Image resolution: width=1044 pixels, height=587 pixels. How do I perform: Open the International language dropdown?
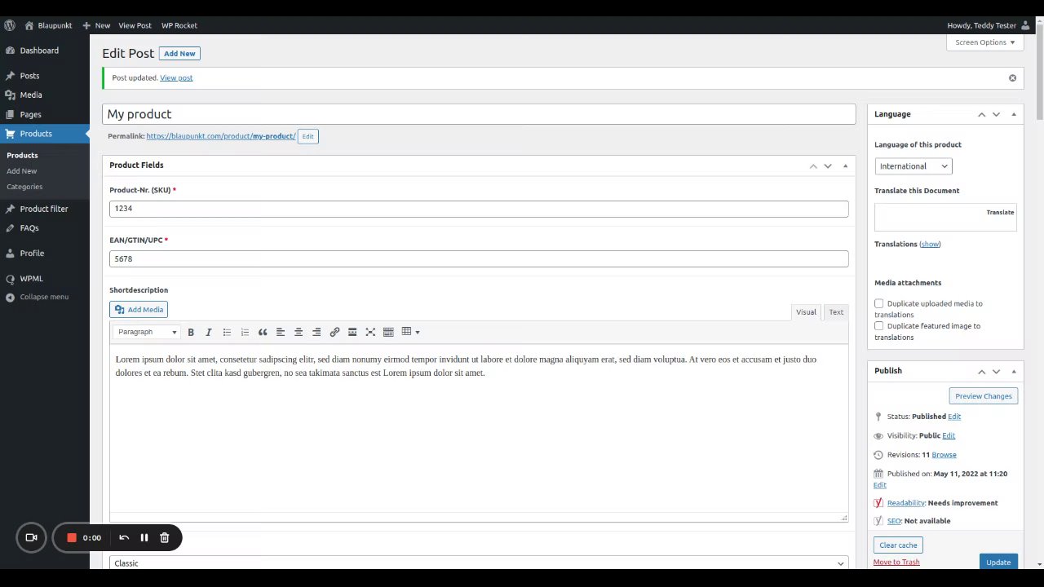[913, 166]
